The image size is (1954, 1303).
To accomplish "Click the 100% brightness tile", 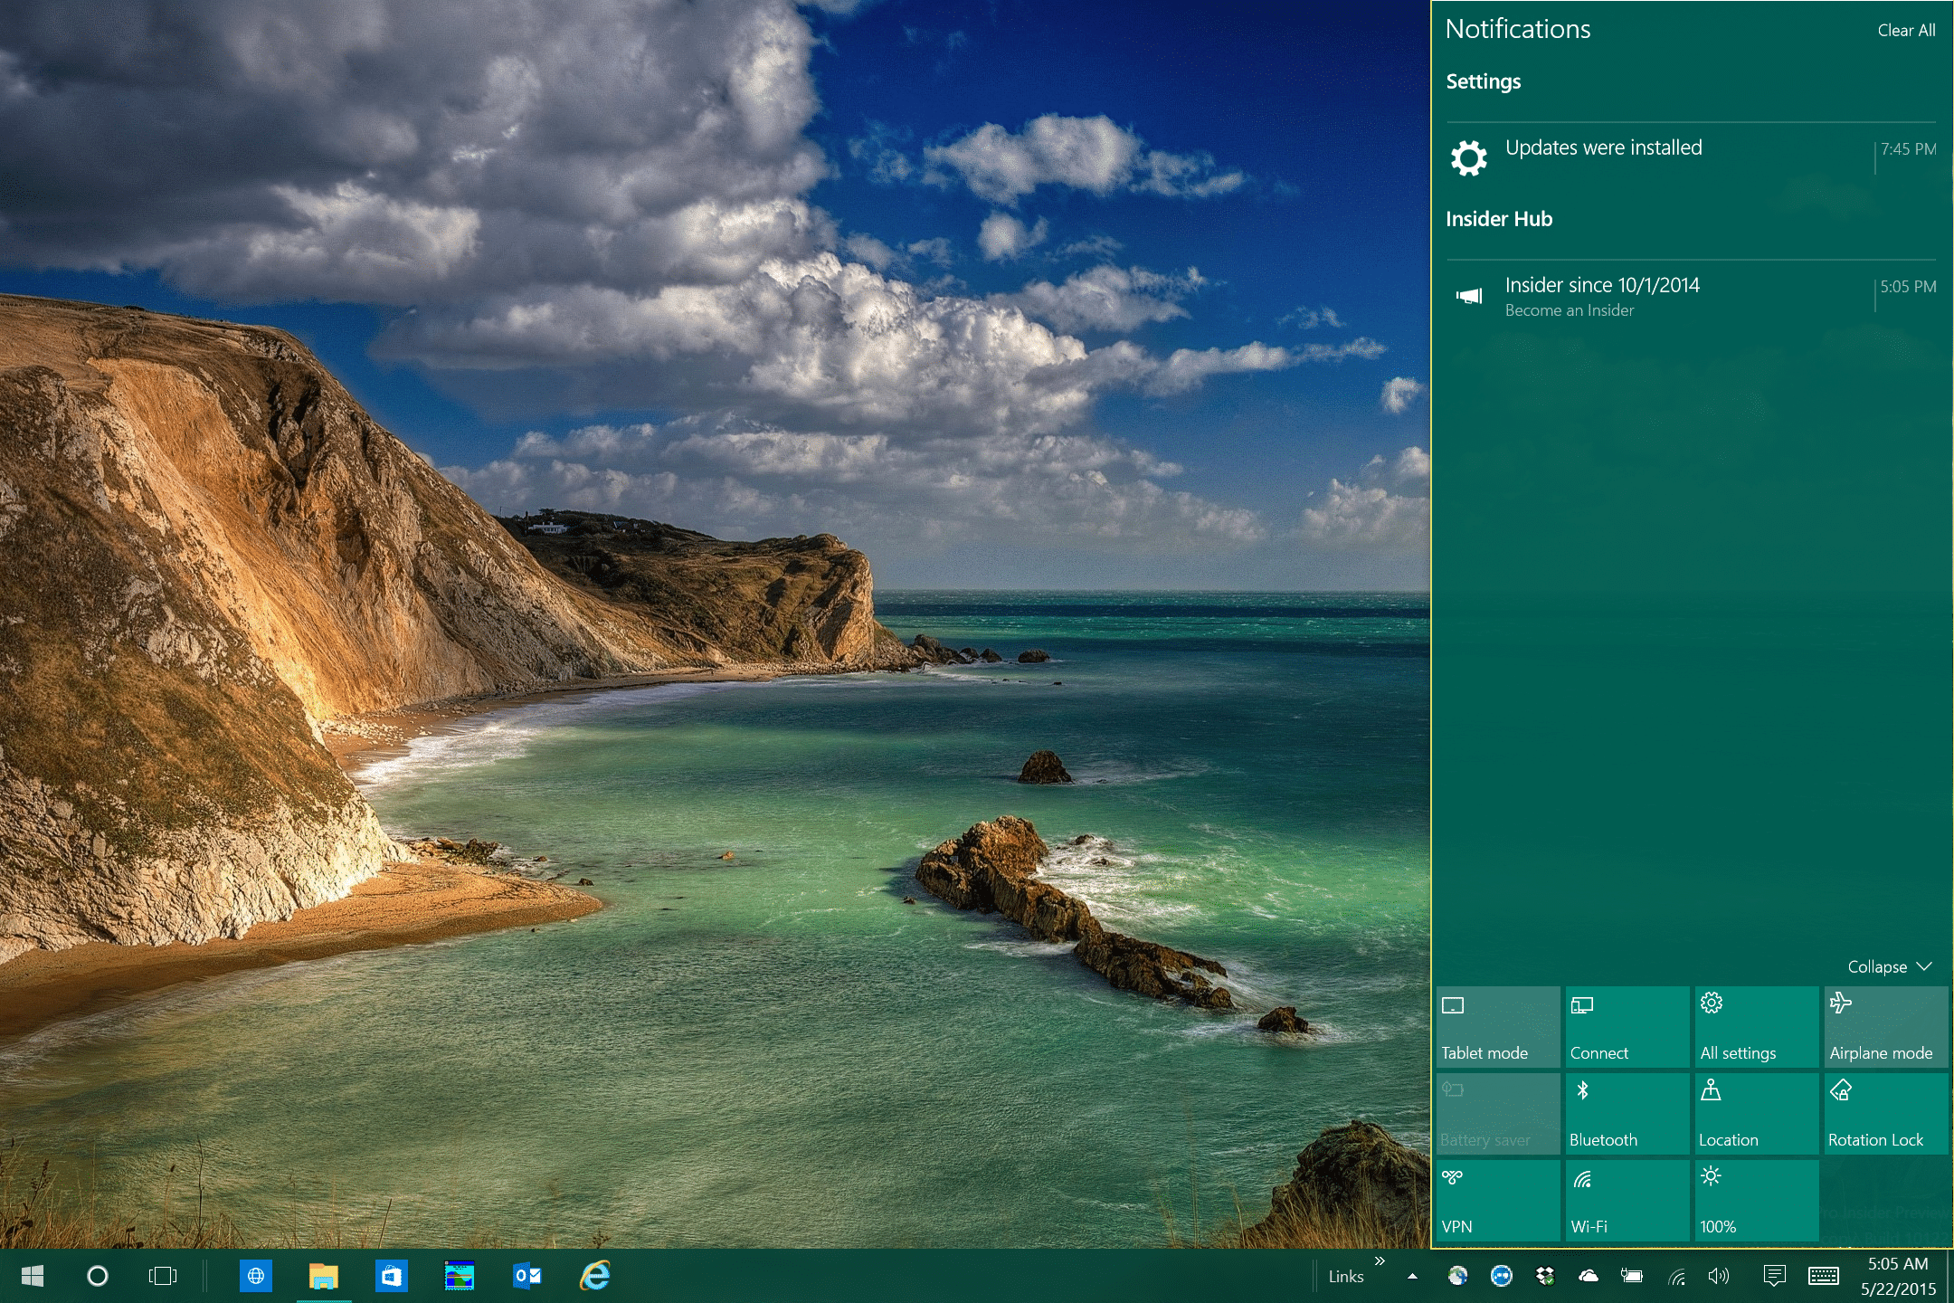I will click(1756, 1201).
